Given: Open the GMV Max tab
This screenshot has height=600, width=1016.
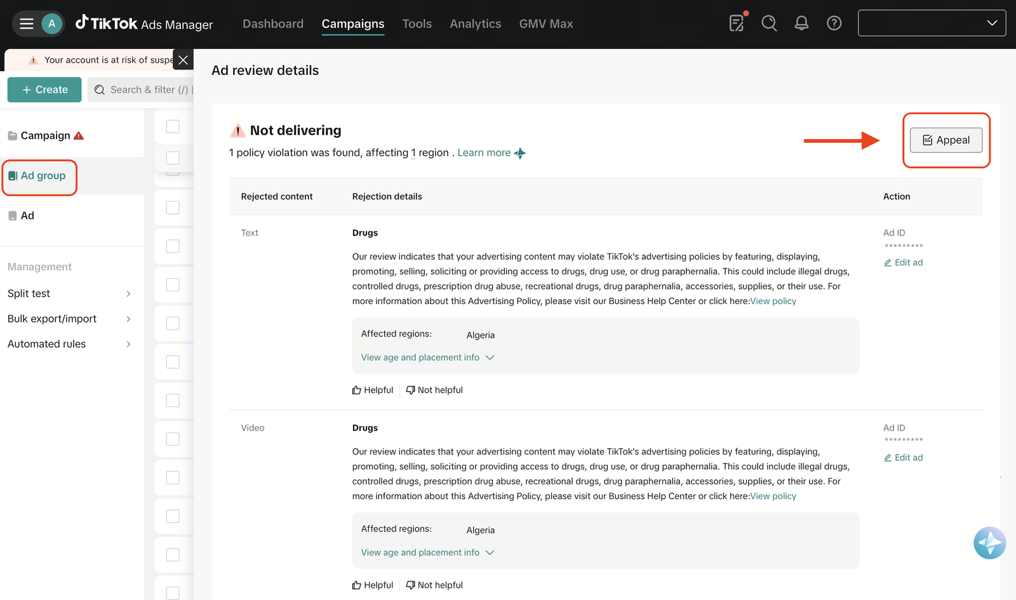Looking at the screenshot, I should pyautogui.click(x=546, y=24).
